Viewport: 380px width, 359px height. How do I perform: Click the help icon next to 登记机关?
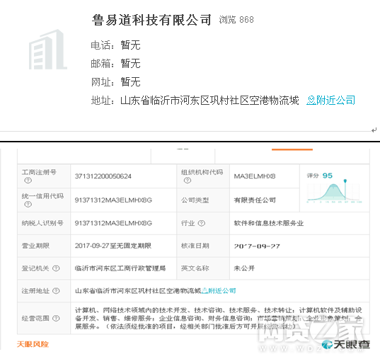[56, 268]
